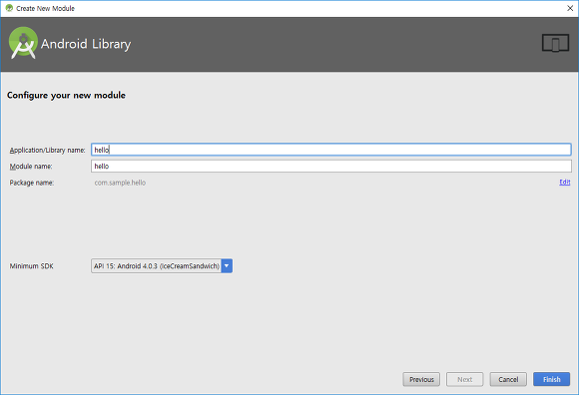Click the Android Studio logo in header

point(23,43)
